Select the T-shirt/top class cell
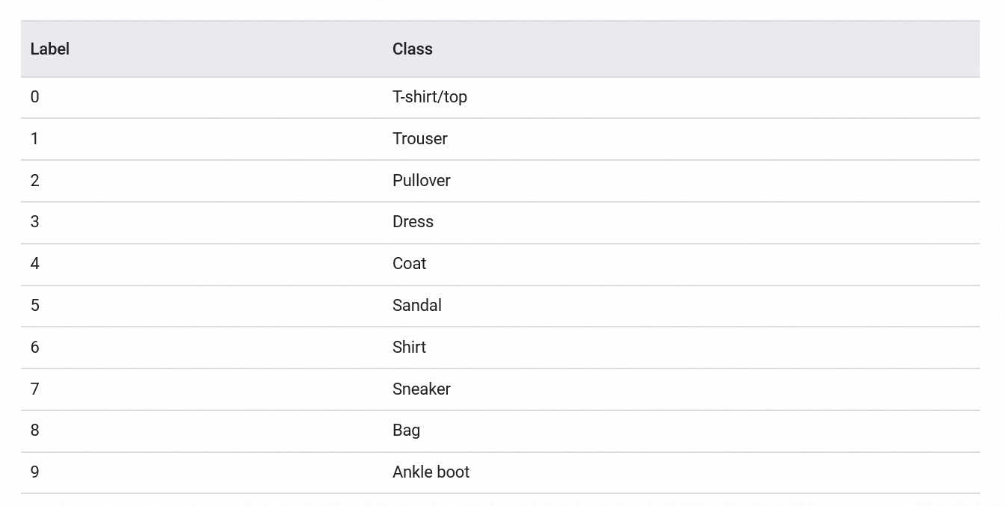Image resolution: width=1004 pixels, height=506 pixels. pos(430,97)
